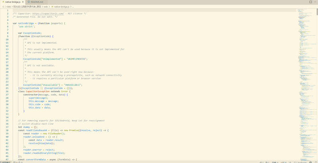Click the nativeBridge variable name
The height and width of the screenshot is (163, 318).
tap(26, 23)
